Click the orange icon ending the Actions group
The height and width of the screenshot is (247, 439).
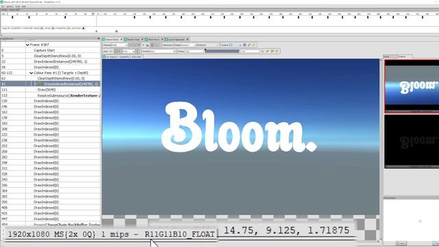254,45
